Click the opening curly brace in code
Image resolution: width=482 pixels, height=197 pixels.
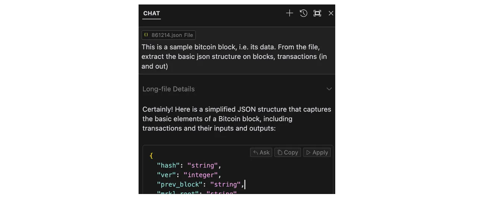coord(151,156)
